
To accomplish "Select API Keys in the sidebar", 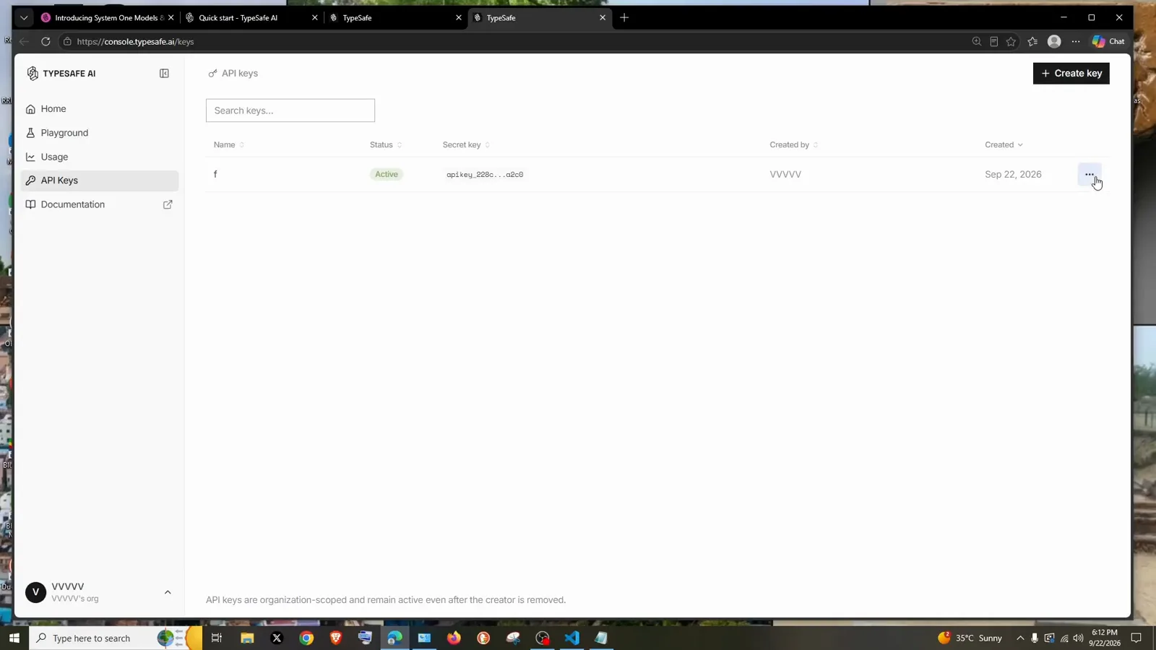I will pos(100,181).
